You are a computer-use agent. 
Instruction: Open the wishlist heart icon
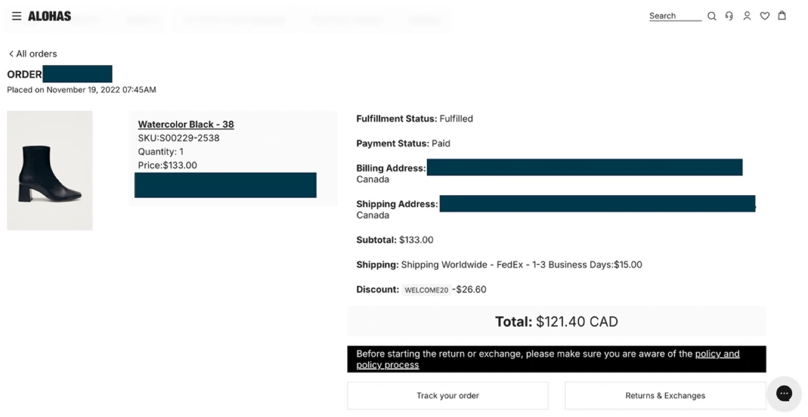click(x=764, y=16)
